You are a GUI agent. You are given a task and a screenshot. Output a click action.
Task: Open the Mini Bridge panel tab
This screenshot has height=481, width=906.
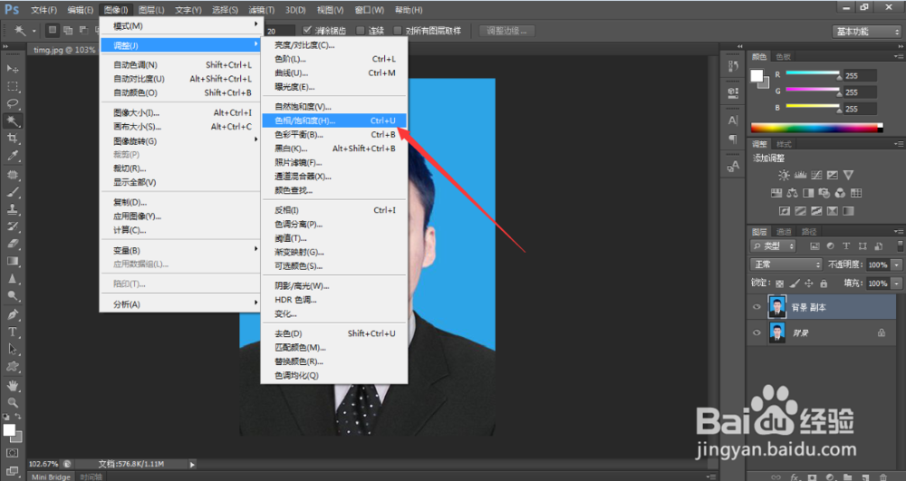coord(51,477)
